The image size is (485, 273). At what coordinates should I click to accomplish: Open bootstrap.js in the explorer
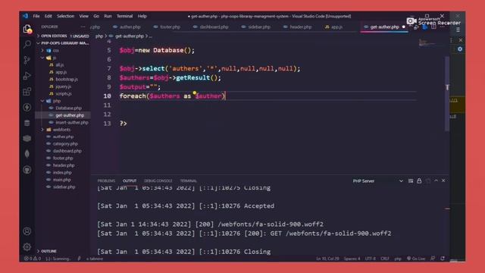pyautogui.click(x=67, y=79)
